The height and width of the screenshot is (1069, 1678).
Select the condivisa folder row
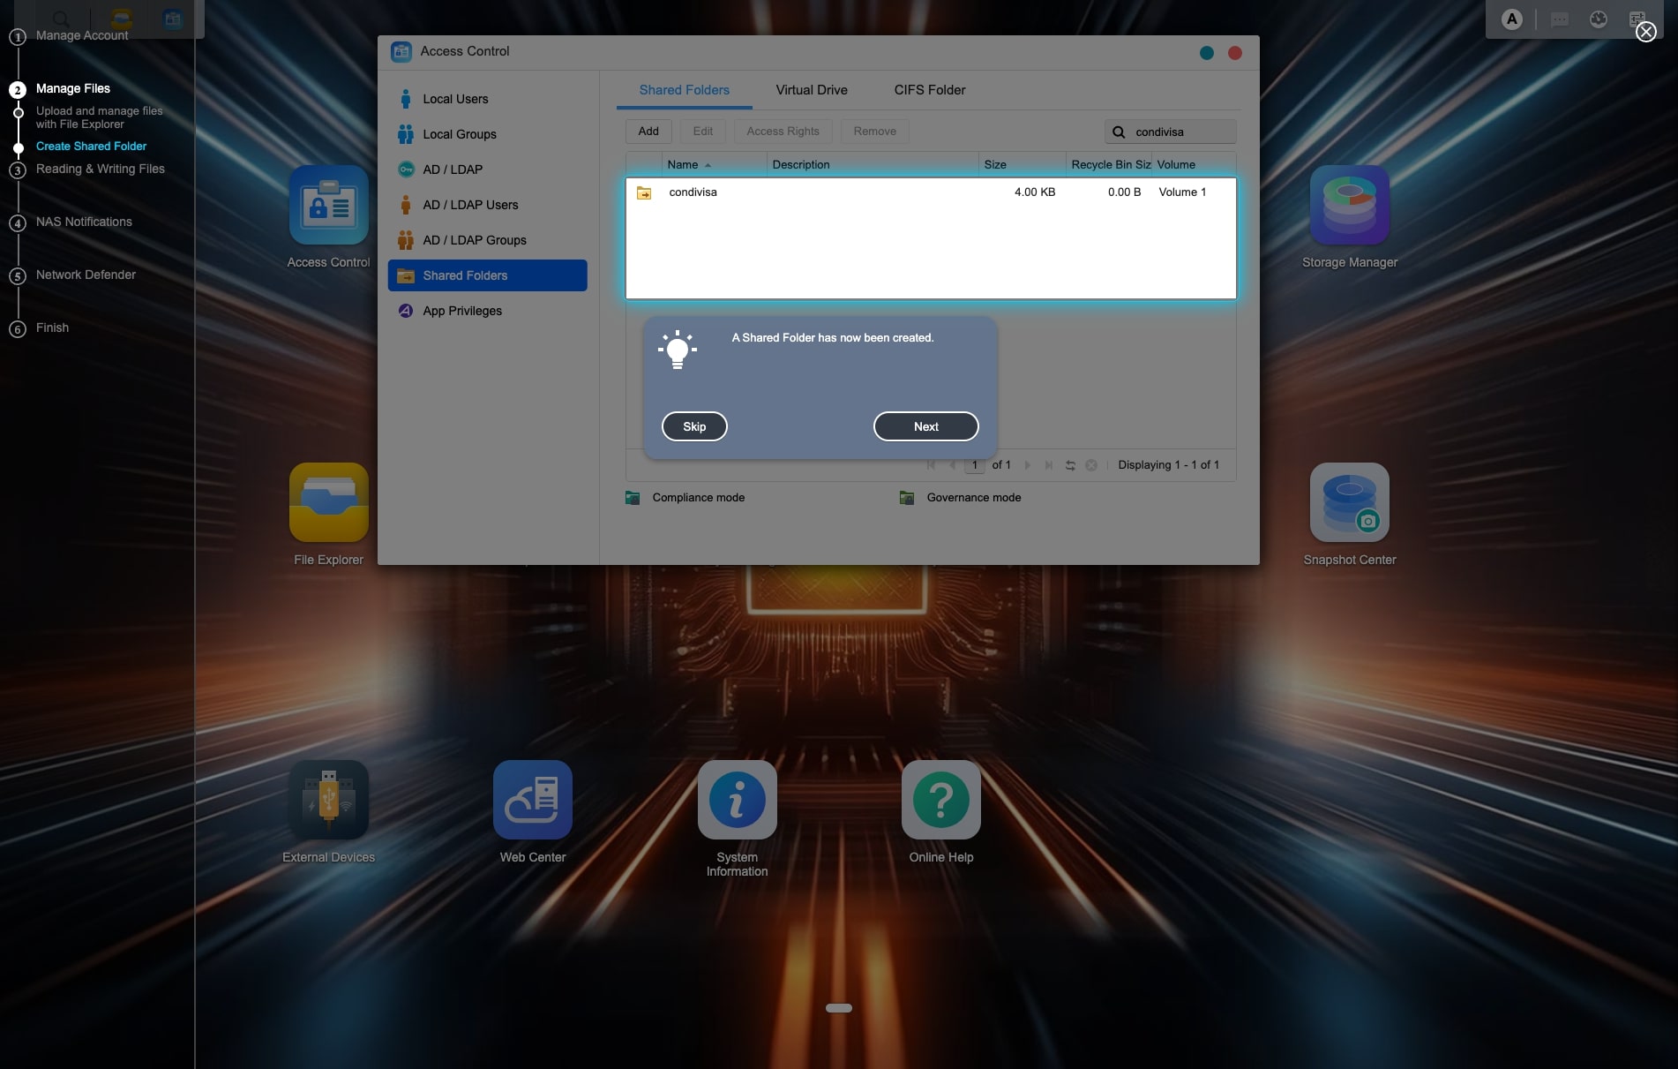[931, 192]
